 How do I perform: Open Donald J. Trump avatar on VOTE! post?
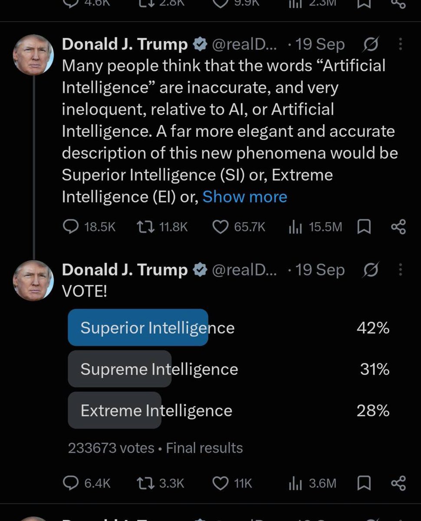coord(33,281)
